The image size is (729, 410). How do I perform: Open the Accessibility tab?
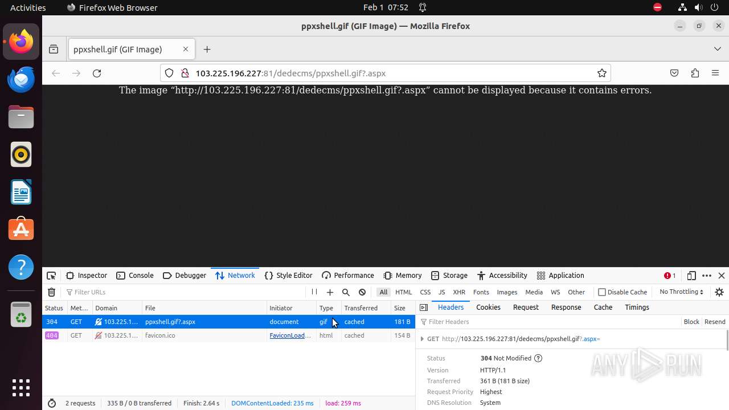click(502, 276)
